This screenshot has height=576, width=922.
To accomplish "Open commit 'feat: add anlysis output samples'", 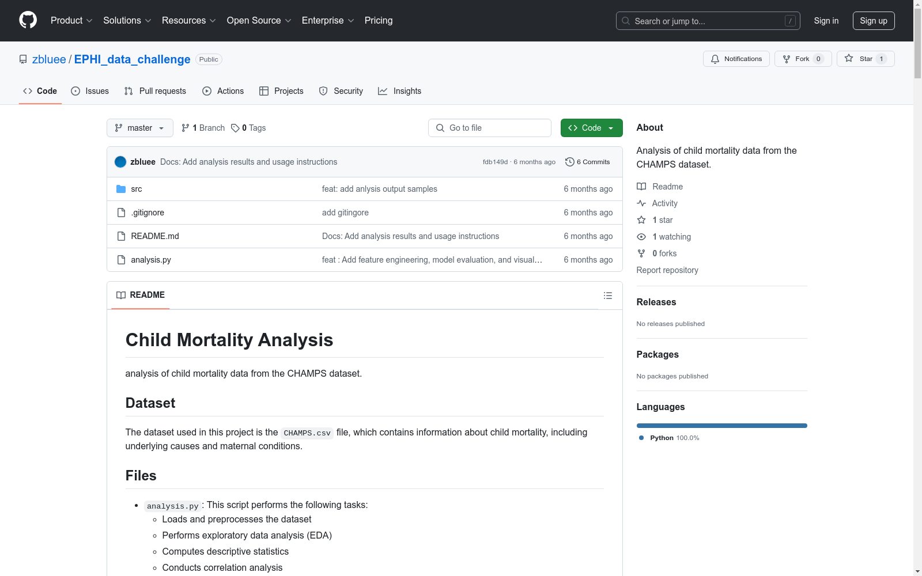I will tap(380, 189).
